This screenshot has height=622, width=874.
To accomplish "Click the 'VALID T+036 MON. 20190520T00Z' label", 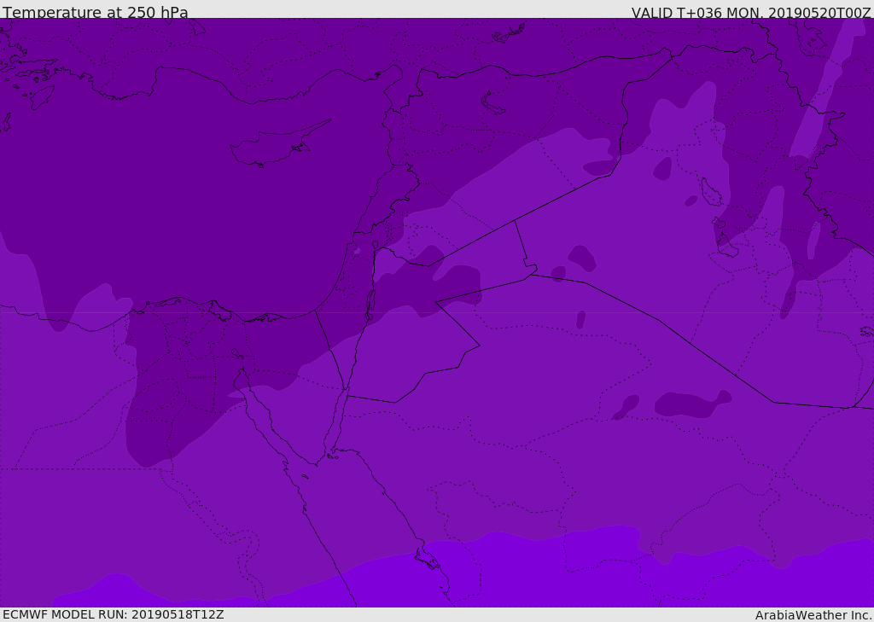I will click(x=751, y=12).
